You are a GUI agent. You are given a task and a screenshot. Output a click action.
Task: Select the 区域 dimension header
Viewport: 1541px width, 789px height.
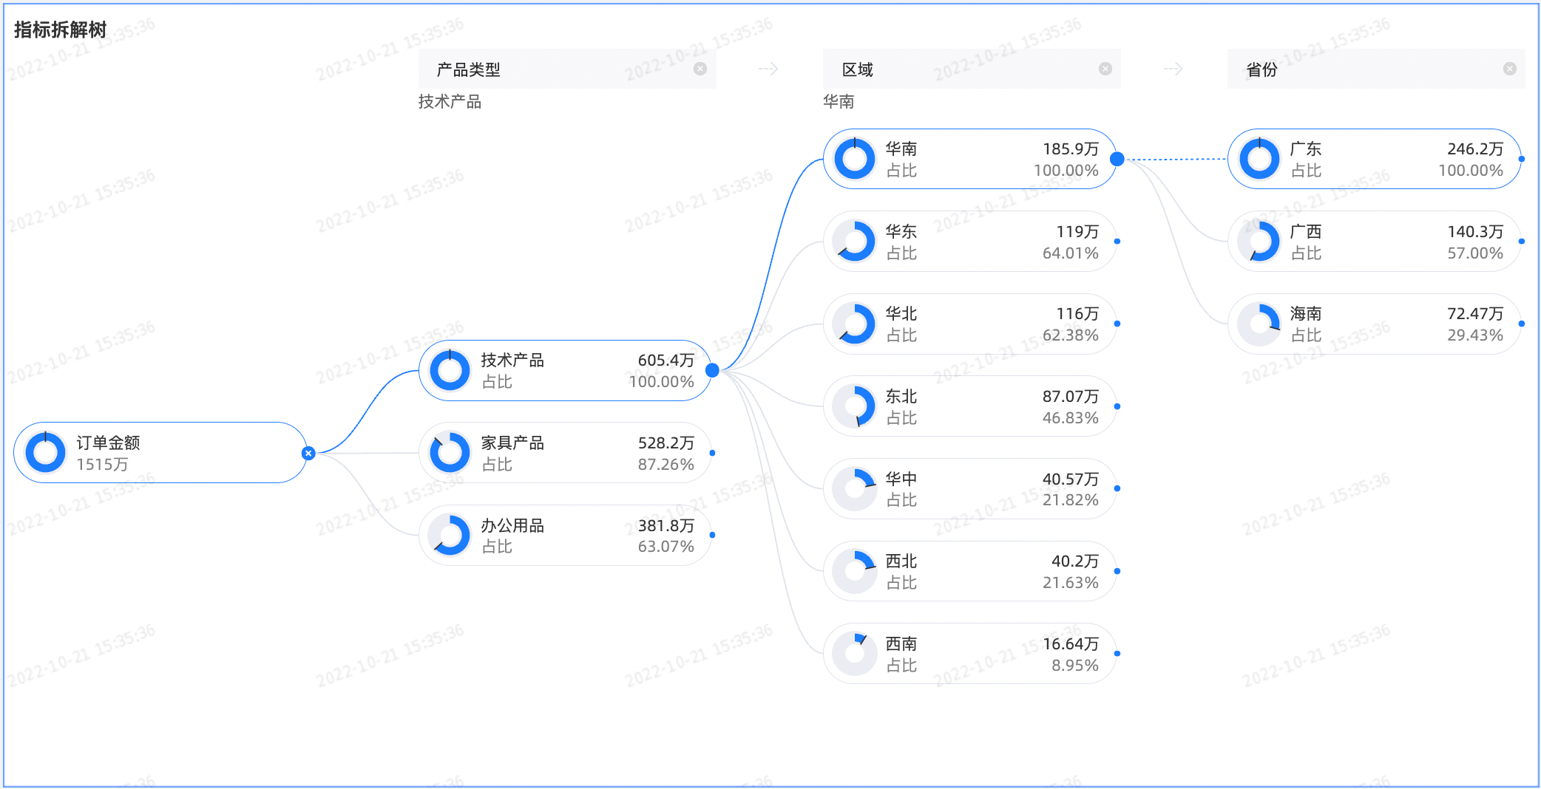click(972, 69)
